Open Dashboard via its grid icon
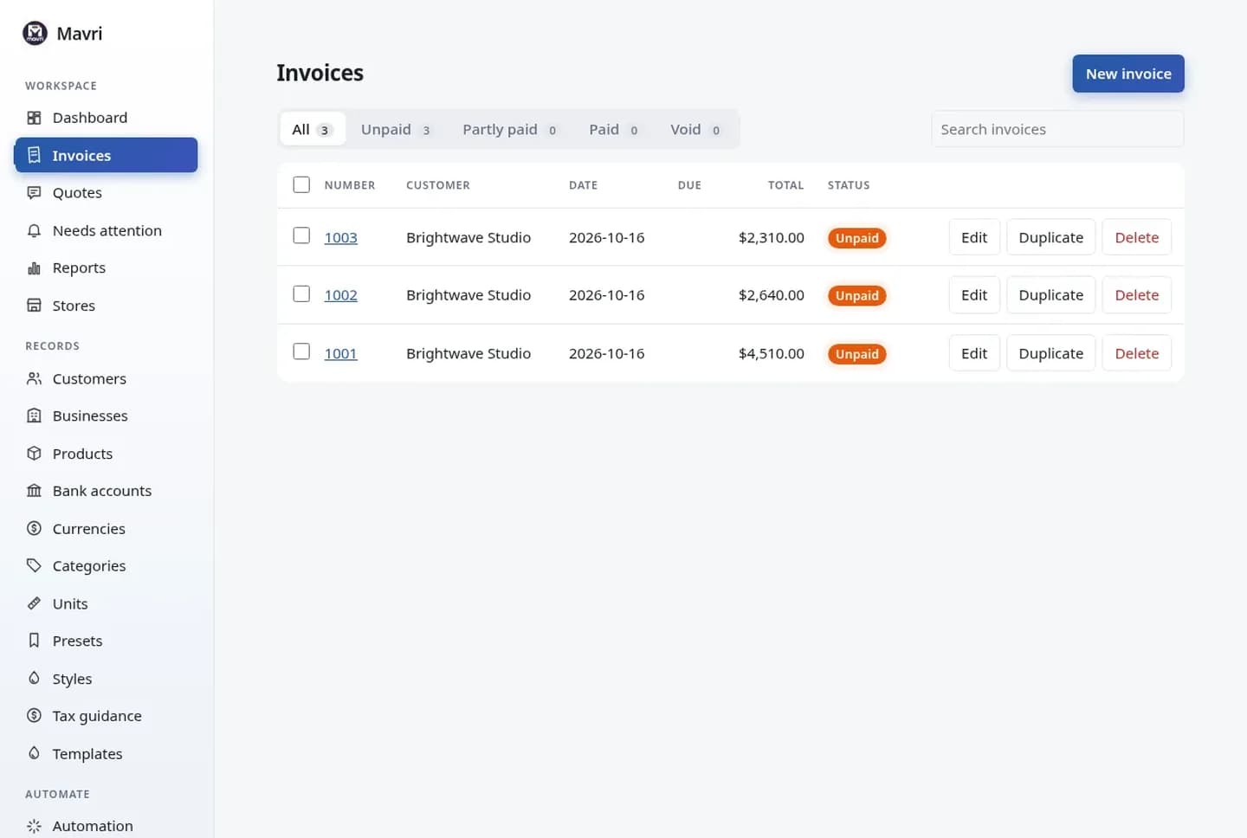The height and width of the screenshot is (838, 1247). pyautogui.click(x=34, y=118)
